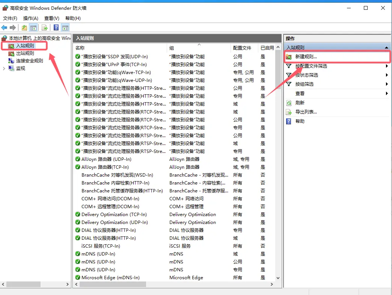Click 导出列表... action
The height and width of the screenshot is (295, 392).
click(306, 112)
